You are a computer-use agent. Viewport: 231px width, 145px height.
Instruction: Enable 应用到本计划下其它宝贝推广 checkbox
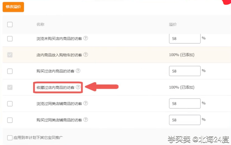tap(10, 138)
